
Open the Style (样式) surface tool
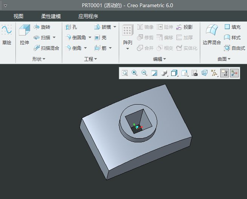pyautogui.click(x=233, y=37)
